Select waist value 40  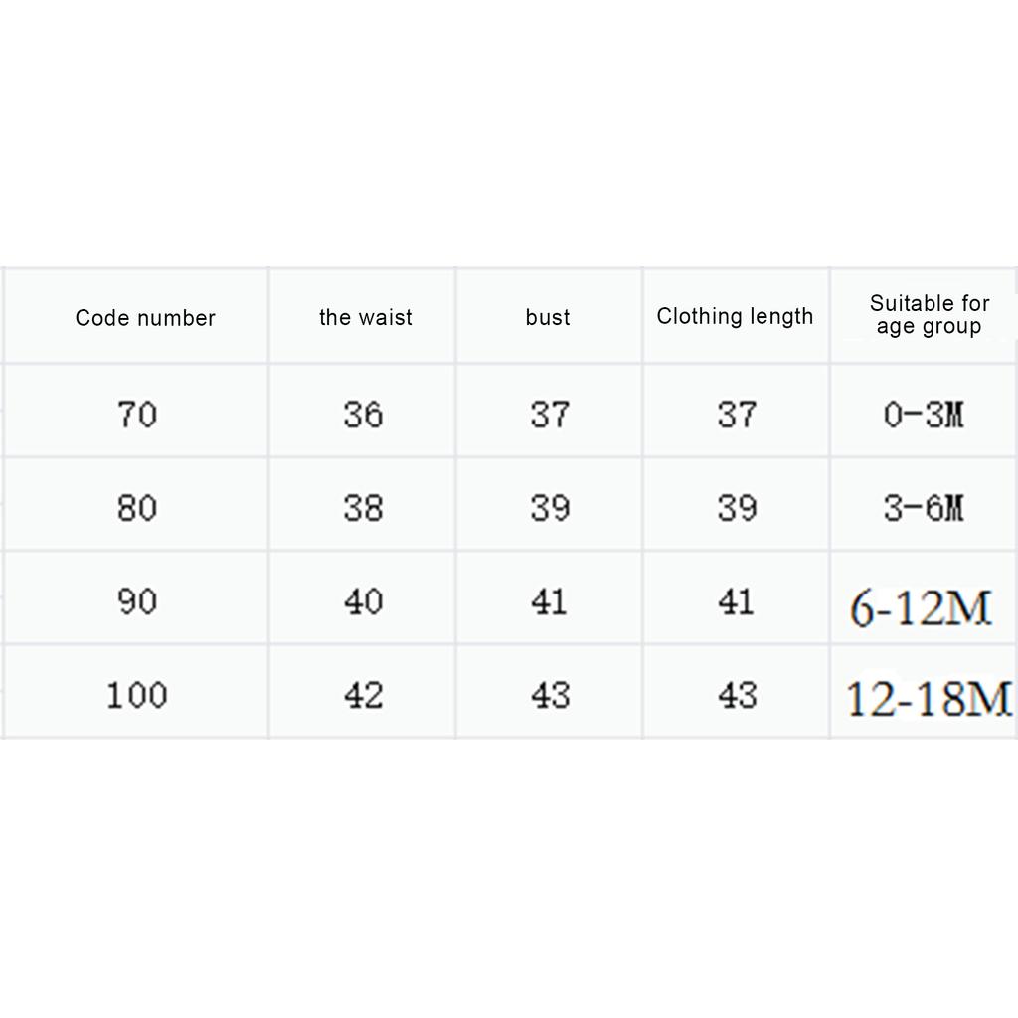pos(363,601)
